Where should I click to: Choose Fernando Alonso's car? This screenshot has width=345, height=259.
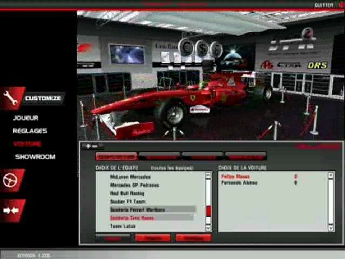point(239,183)
